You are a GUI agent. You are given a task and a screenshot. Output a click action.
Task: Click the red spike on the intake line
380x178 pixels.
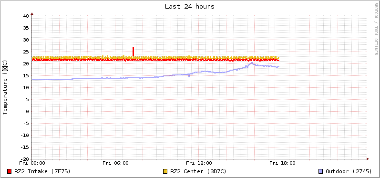pyautogui.click(x=133, y=52)
